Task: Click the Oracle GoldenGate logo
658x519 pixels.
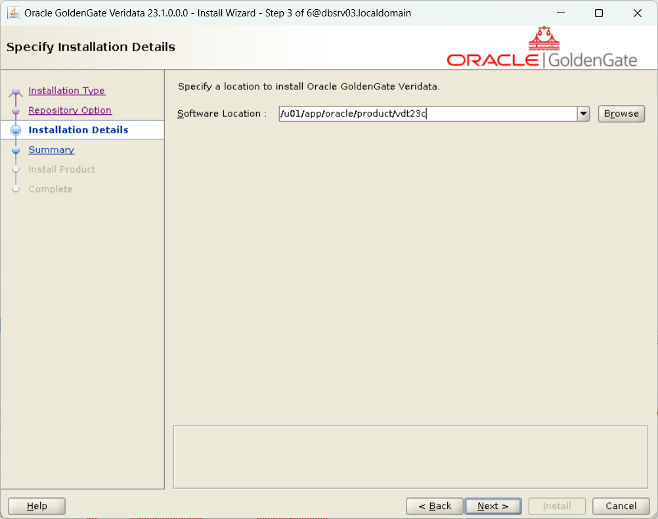Action: (x=542, y=48)
